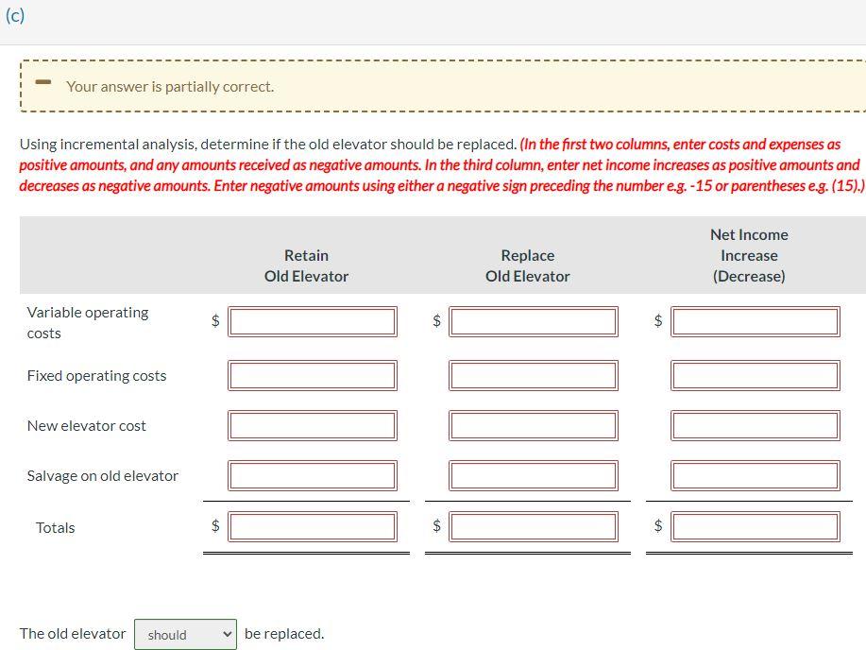Click the New elevator cost Net Income field
Screen dimensions: 866x650
pos(756,424)
